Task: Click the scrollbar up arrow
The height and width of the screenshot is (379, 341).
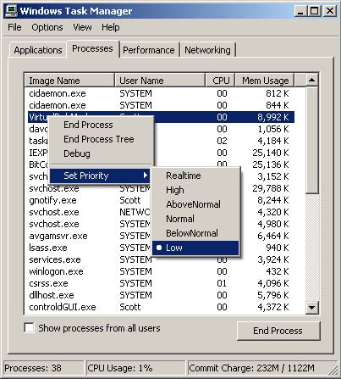Action: pyautogui.click(x=311, y=80)
